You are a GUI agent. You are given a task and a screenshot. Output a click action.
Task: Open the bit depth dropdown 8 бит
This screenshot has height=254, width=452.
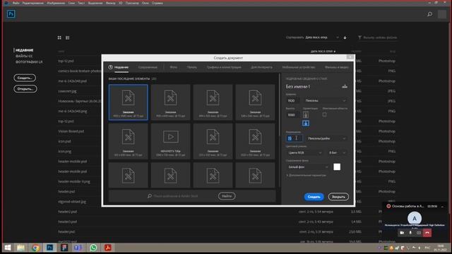point(337,152)
